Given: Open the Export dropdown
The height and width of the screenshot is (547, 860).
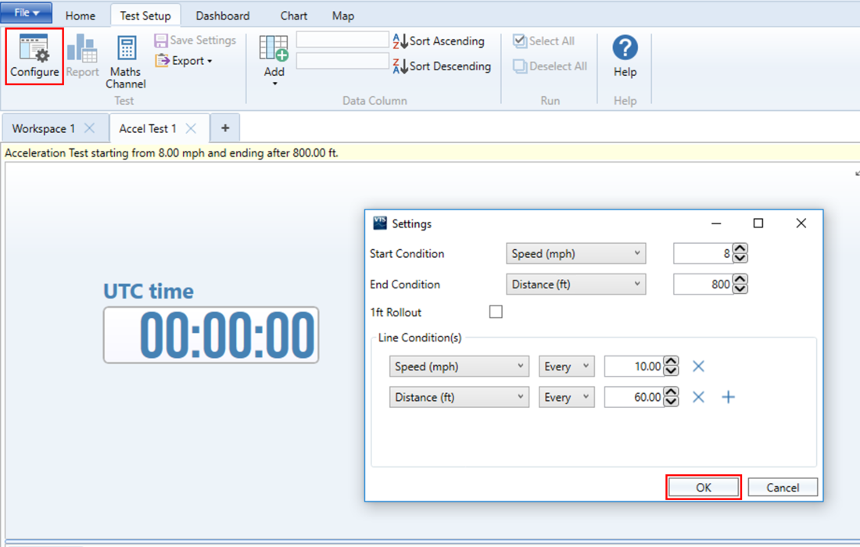Looking at the screenshot, I should coord(184,61).
